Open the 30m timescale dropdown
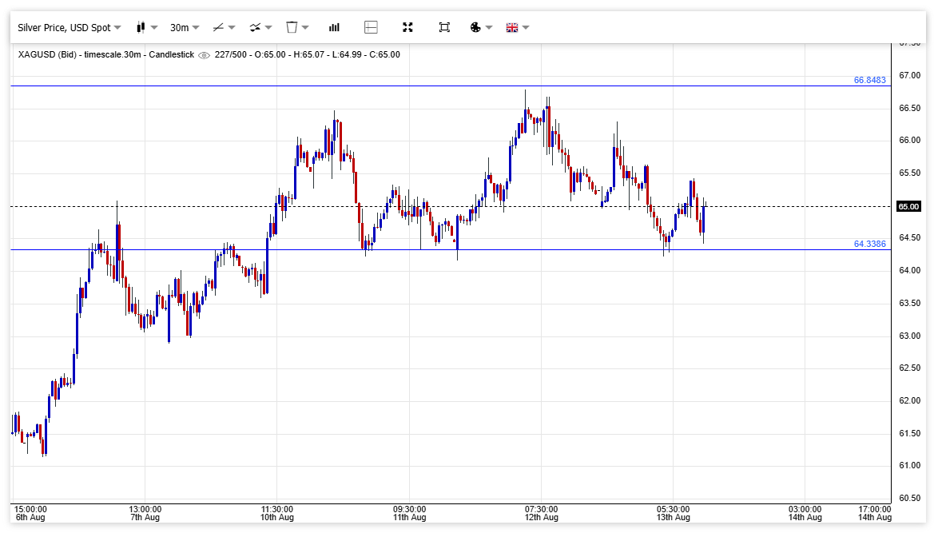The width and height of the screenshot is (938, 545). (x=185, y=27)
